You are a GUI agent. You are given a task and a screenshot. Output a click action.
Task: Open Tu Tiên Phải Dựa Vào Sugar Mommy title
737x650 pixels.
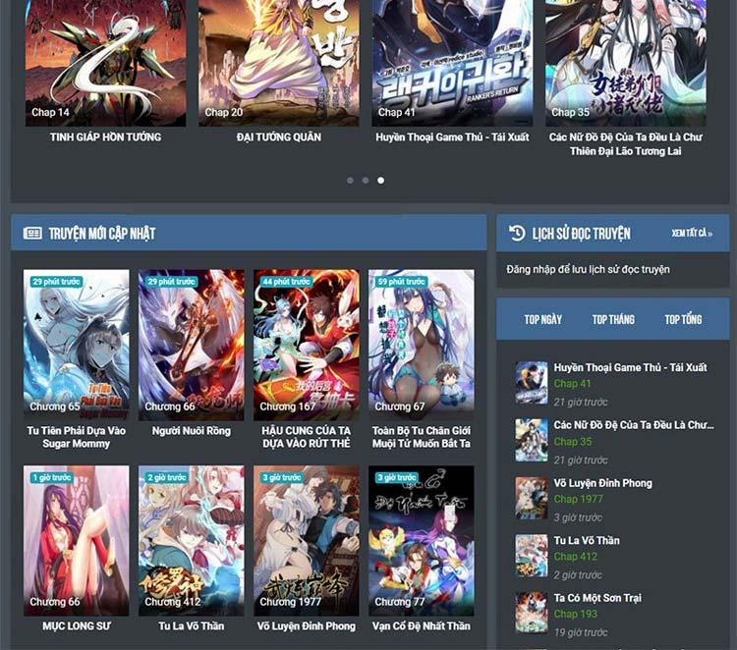click(x=77, y=437)
